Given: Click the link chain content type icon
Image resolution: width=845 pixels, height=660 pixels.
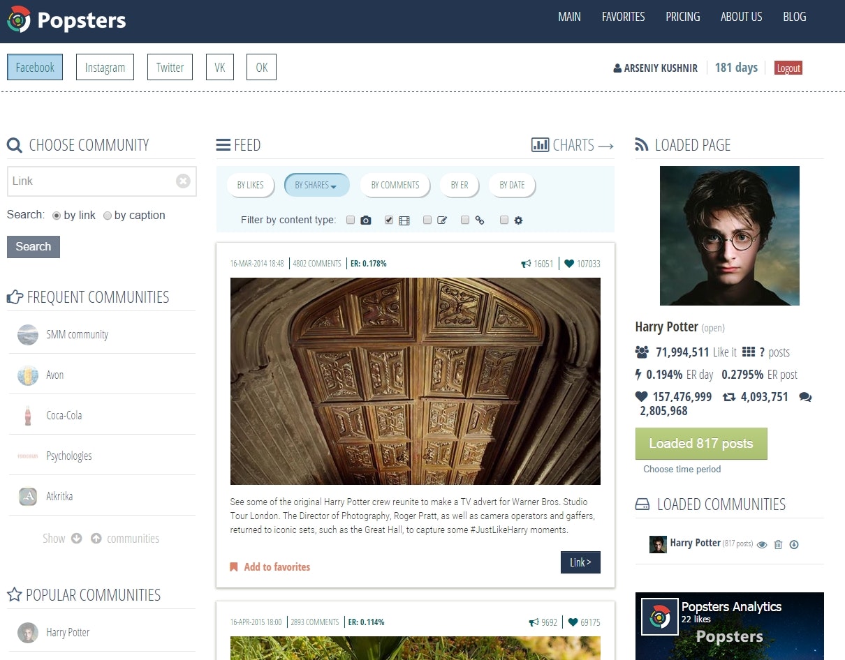Looking at the screenshot, I should [x=480, y=220].
